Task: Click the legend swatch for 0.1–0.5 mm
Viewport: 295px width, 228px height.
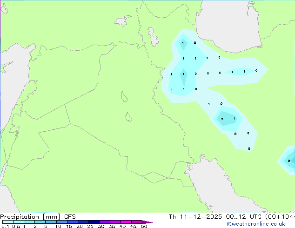Action: pos(8,222)
